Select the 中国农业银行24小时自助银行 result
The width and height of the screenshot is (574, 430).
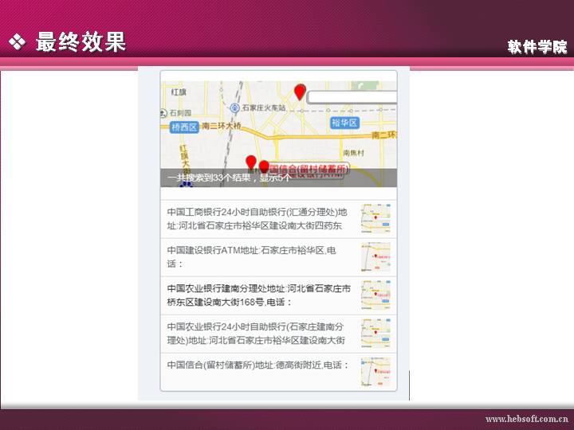(x=258, y=334)
